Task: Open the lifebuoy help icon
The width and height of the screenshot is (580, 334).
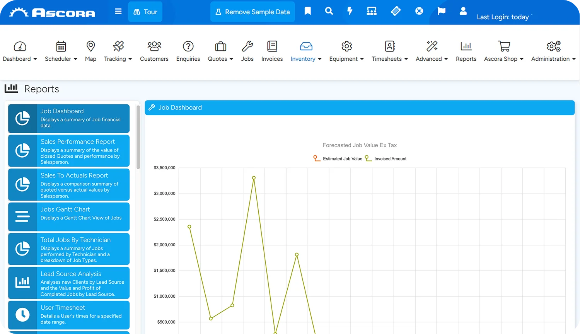Action: 419,11
